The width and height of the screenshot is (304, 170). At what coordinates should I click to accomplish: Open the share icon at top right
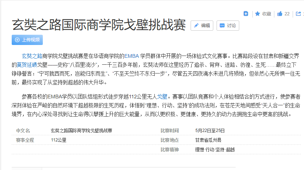tap(299, 14)
